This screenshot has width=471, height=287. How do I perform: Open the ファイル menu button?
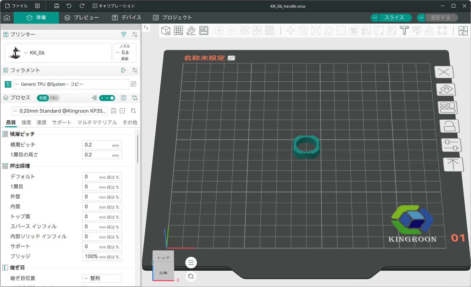(17, 6)
